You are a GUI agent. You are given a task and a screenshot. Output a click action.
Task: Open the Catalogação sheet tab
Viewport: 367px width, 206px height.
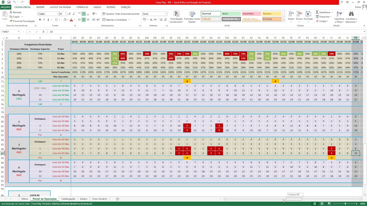point(68,199)
